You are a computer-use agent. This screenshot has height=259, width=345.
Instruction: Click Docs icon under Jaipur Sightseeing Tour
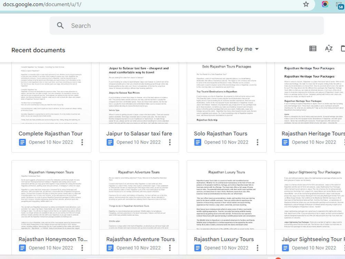pos(285,248)
